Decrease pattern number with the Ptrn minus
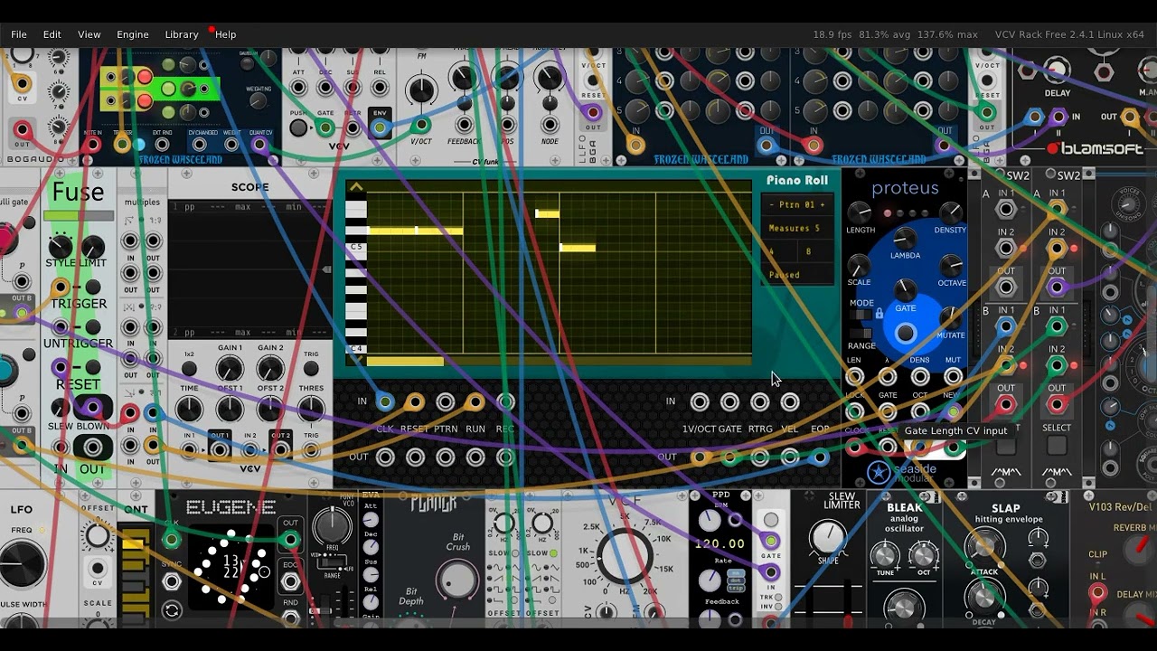This screenshot has height=651, width=1157. pyautogui.click(x=773, y=205)
